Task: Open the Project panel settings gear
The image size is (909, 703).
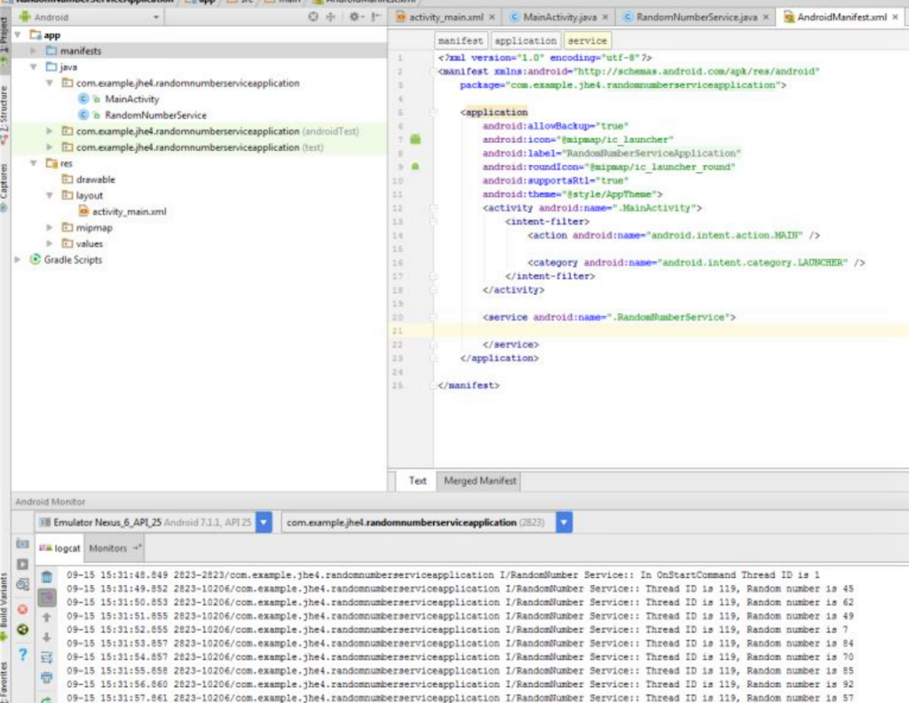Action: point(355,16)
